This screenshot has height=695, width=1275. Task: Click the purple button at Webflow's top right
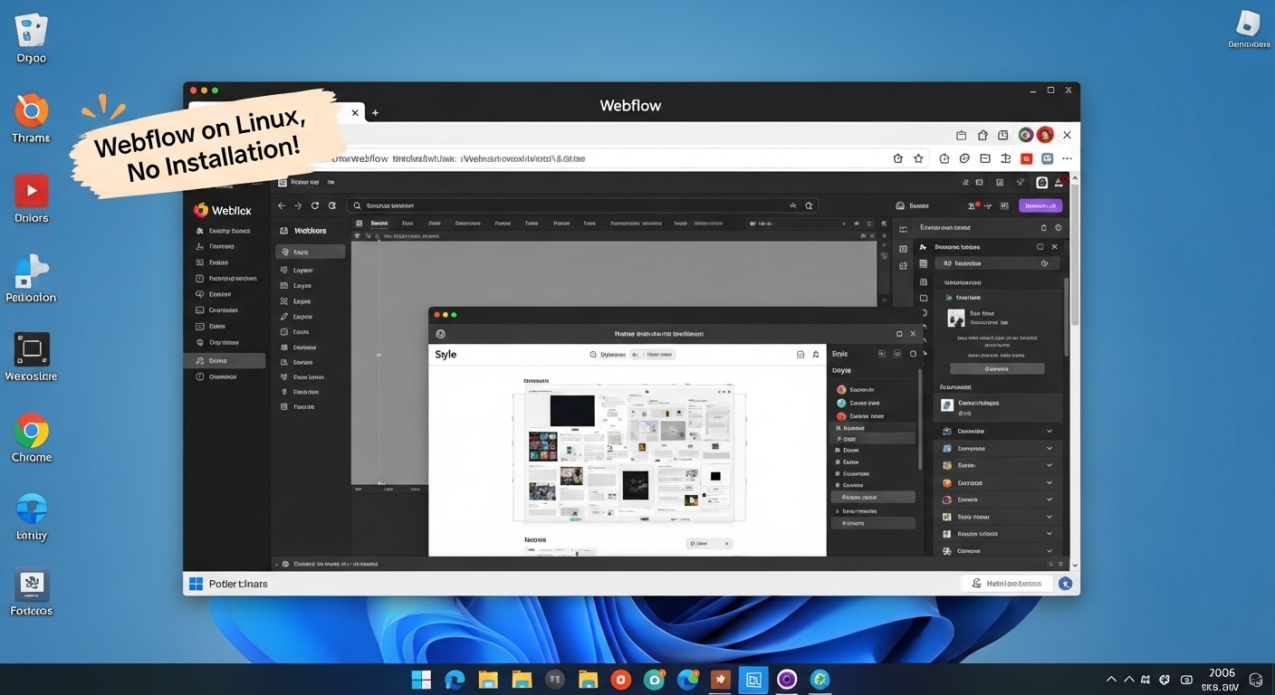[1040, 205]
